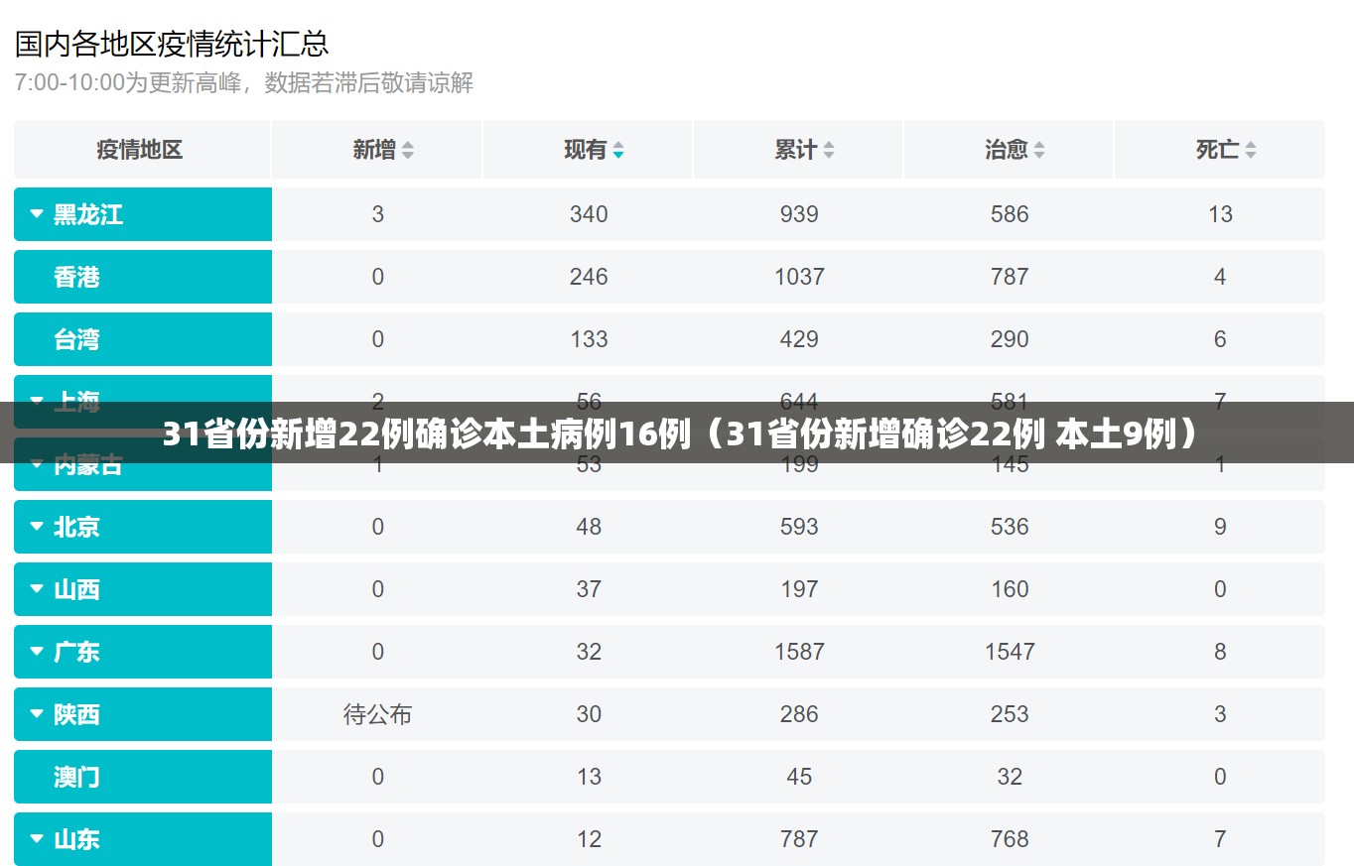Click 台湾 cumulative value 429

pyautogui.click(x=799, y=339)
